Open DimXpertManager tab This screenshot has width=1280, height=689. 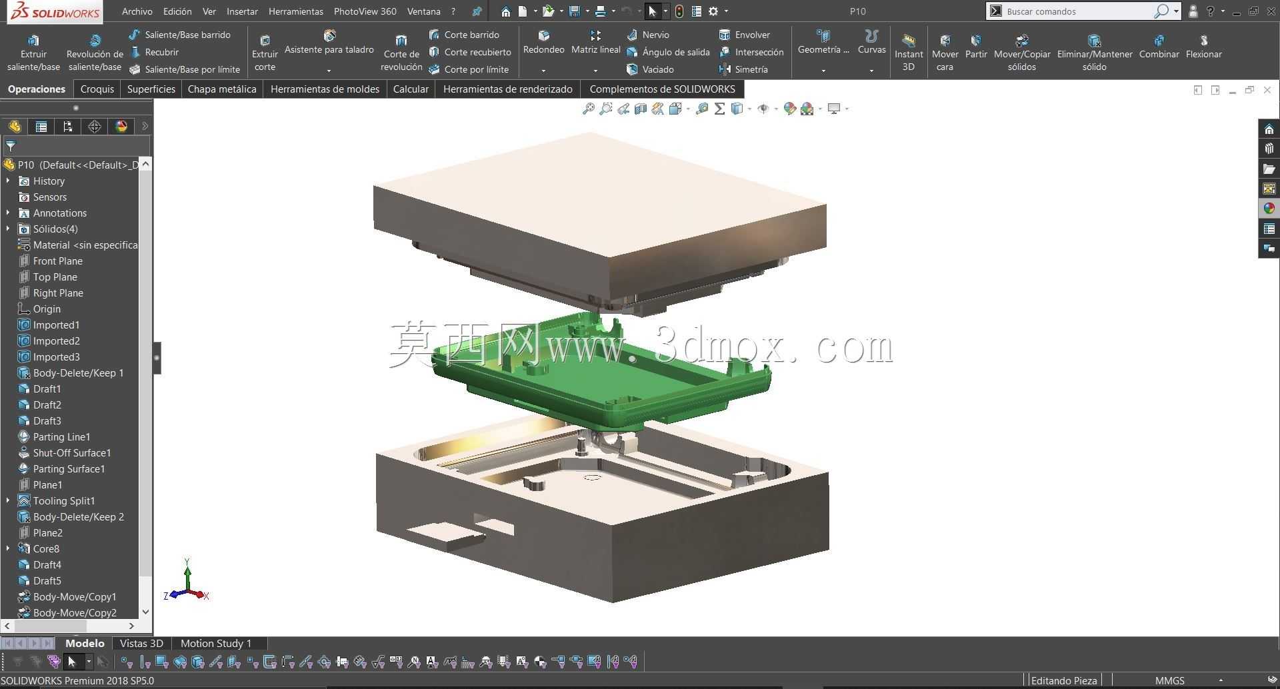(x=95, y=127)
